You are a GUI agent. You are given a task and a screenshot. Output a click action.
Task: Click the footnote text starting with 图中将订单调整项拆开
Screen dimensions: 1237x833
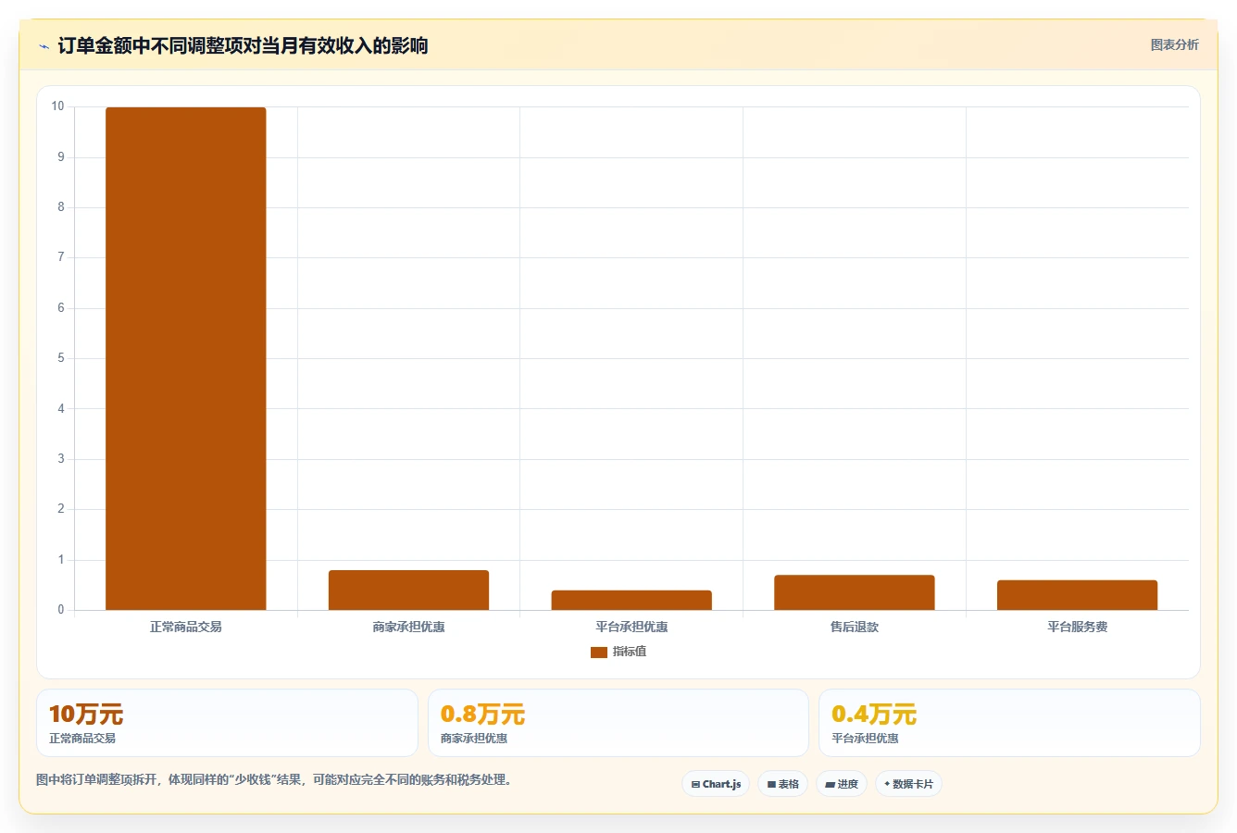point(274,779)
